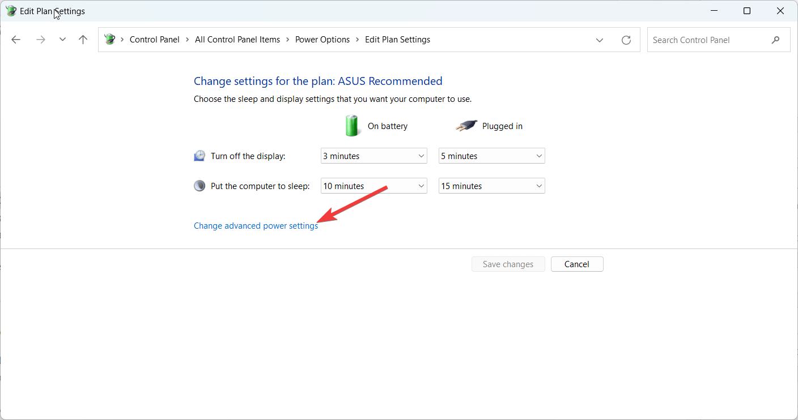This screenshot has height=420, width=798.
Task: Click the sleep moon icon
Action: (199, 186)
